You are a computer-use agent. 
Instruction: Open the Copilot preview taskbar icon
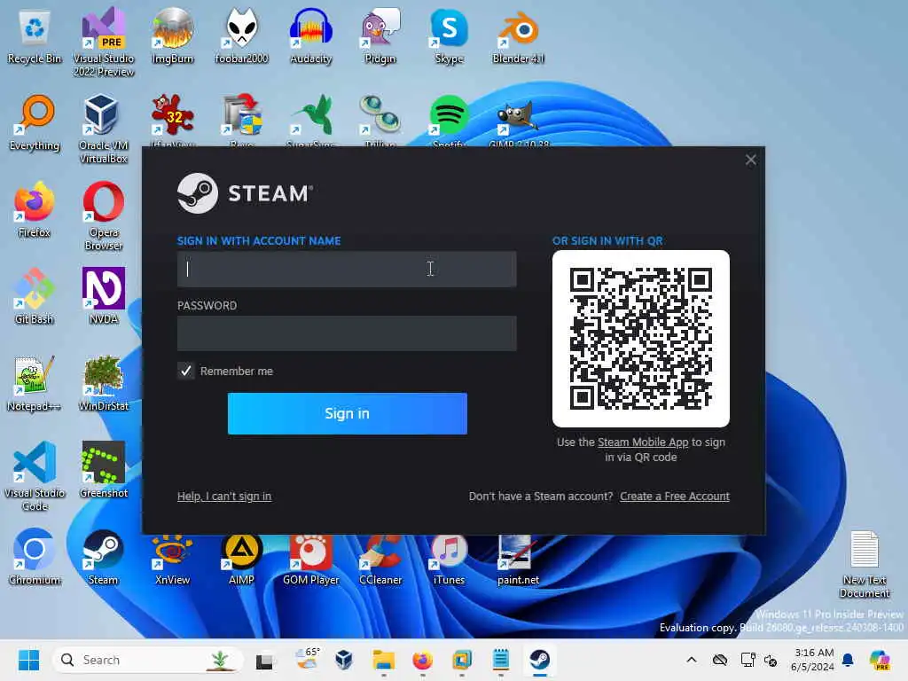pos(879,660)
